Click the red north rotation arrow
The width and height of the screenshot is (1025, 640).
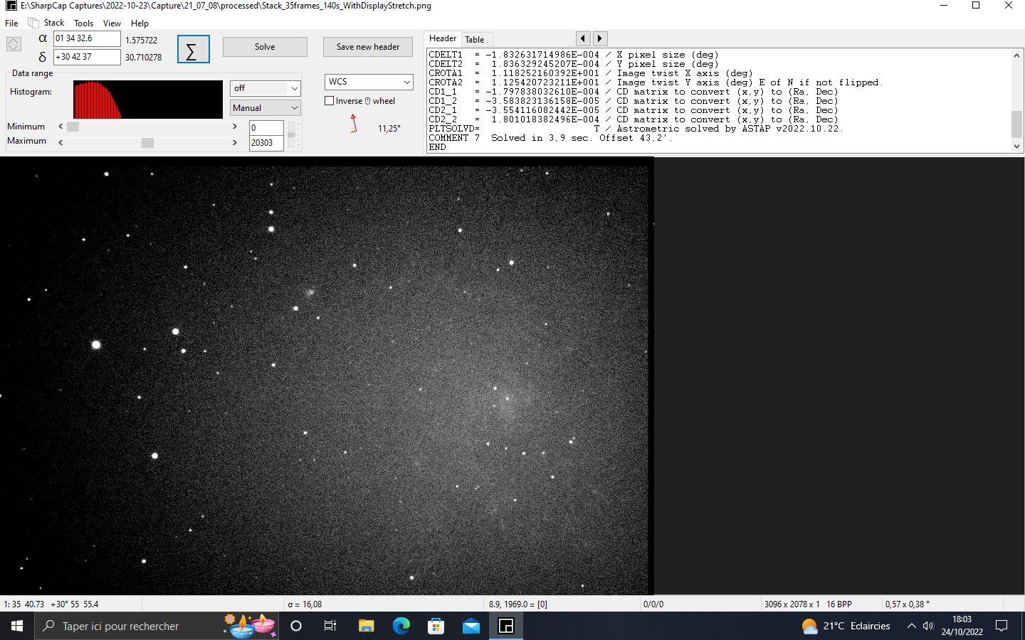pos(354,123)
